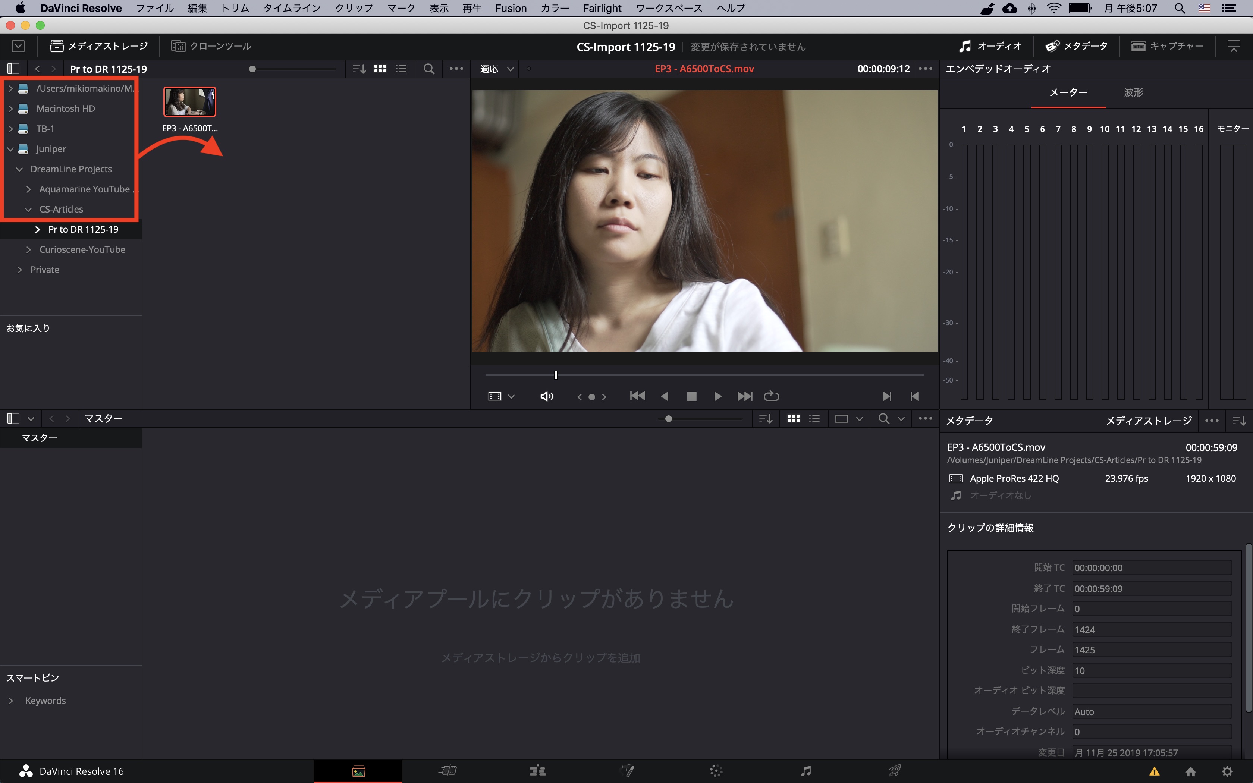Click the loop playback icon

coord(772,396)
